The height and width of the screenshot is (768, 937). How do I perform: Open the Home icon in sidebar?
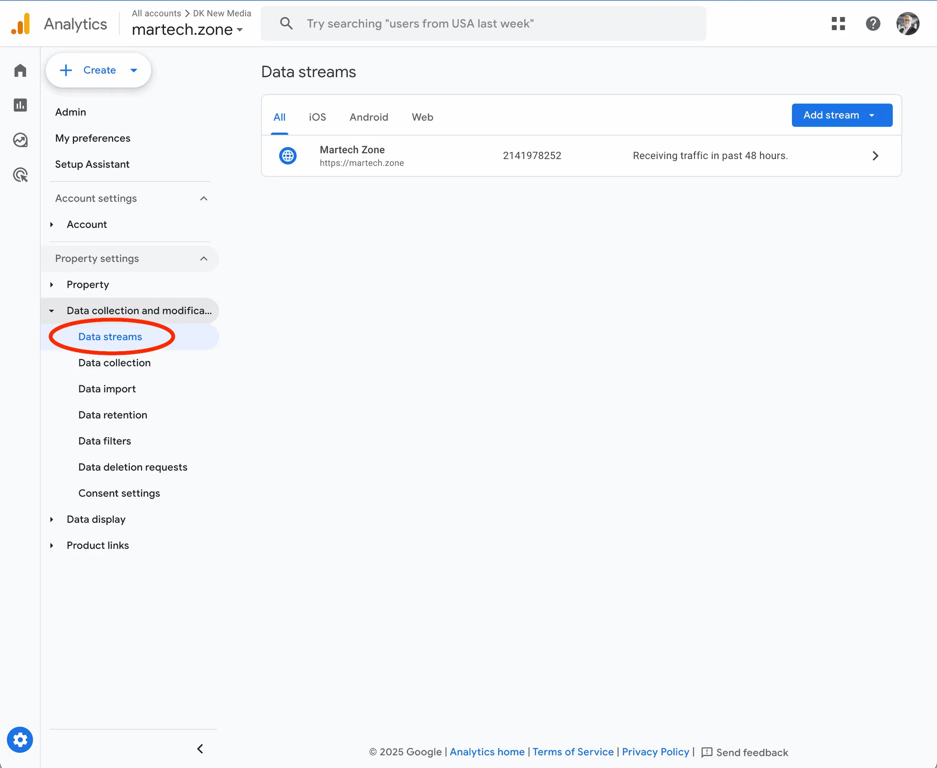(20, 70)
